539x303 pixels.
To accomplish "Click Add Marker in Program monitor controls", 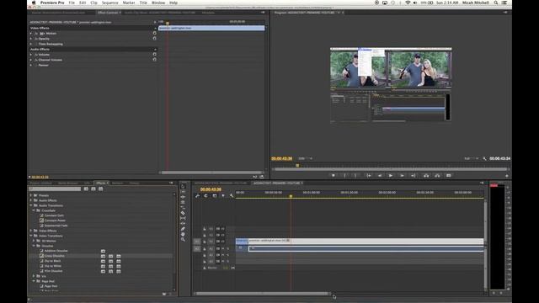I will [334, 176].
